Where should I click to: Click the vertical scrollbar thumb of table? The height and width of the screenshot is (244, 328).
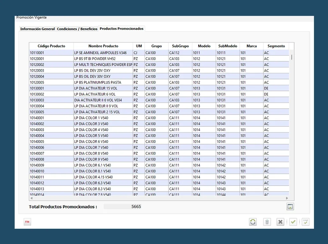(292, 57)
